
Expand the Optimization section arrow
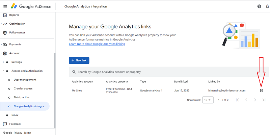tap(1, 24)
